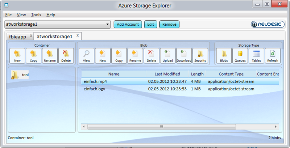Open blob Security settings
The width and height of the screenshot is (290, 148).
tap(200, 55)
